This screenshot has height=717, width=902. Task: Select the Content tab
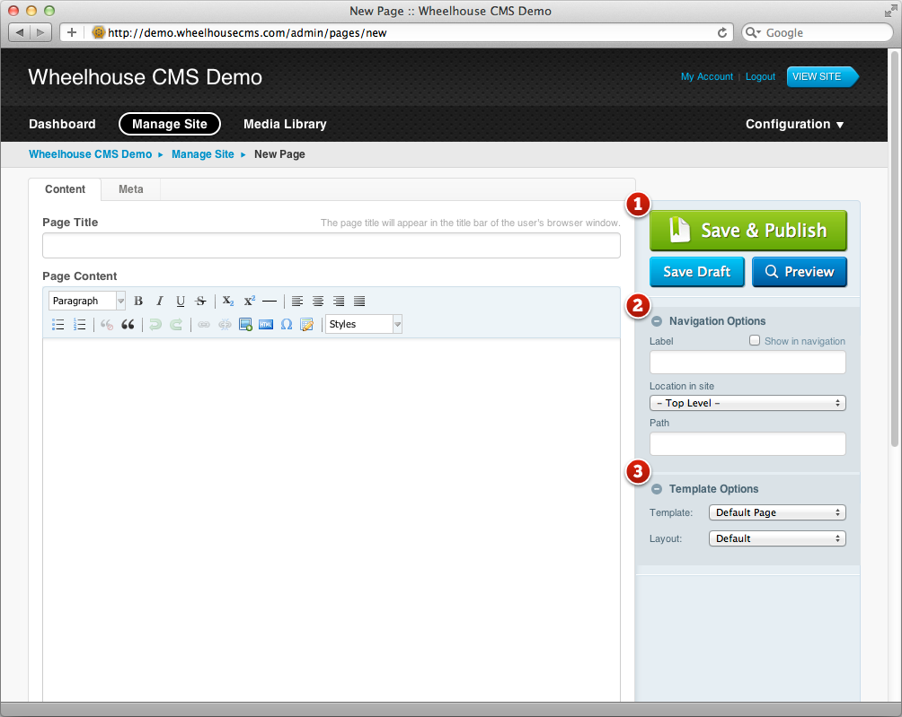65,189
